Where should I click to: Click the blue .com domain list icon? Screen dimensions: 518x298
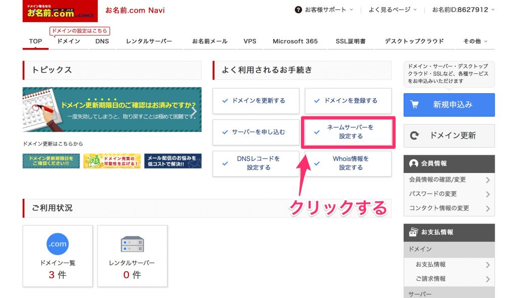click(x=57, y=244)
